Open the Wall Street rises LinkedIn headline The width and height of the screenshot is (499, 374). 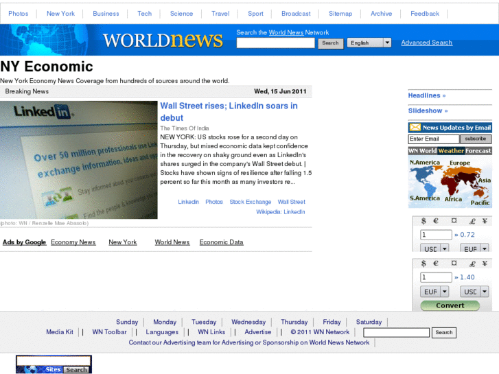click(x=229, y=112)
